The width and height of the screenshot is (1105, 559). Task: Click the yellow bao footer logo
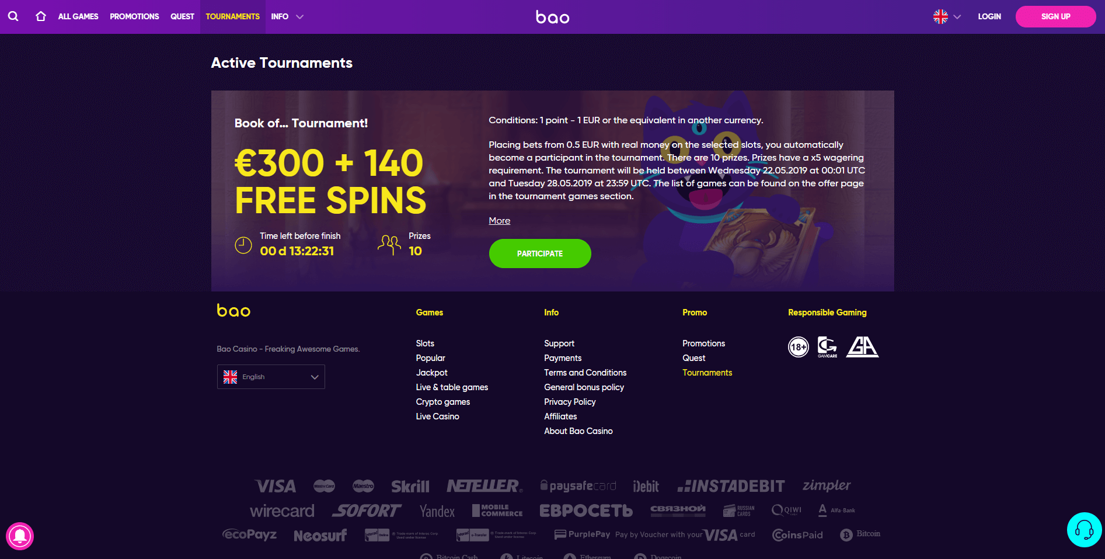coord(233,310)
